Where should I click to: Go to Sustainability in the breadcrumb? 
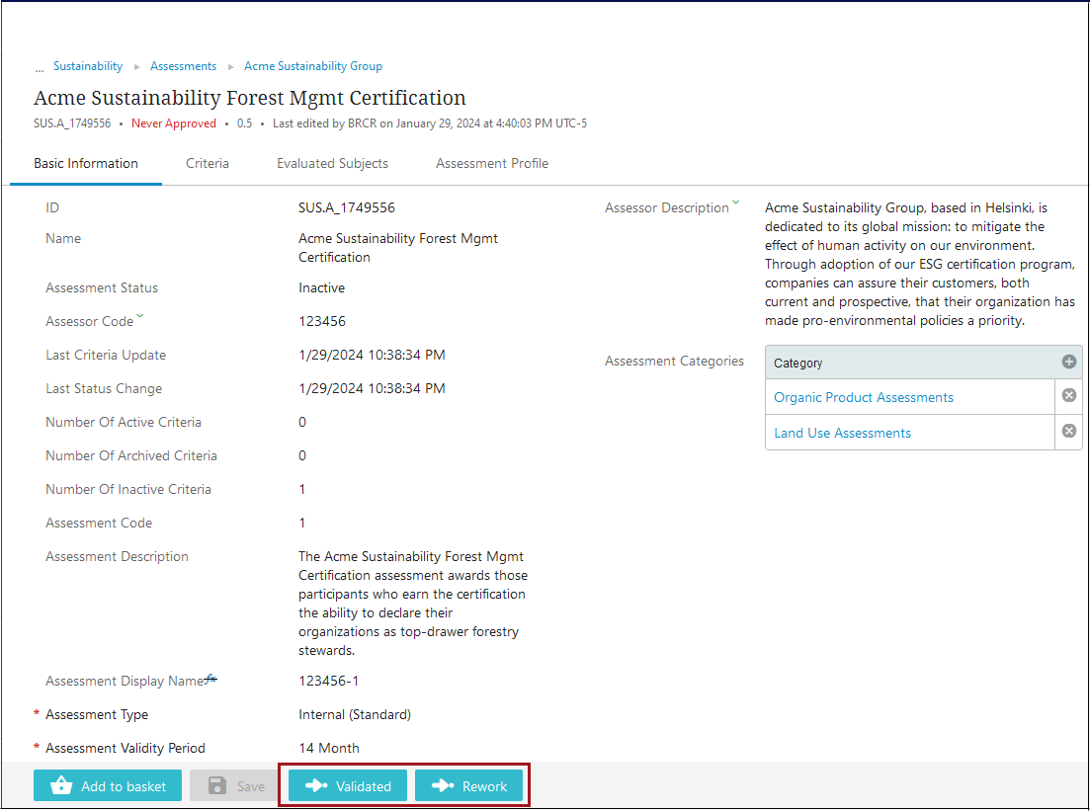pos(88,66)
